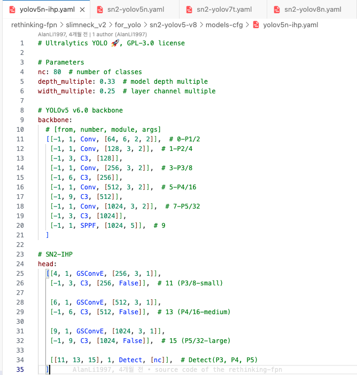The image size is (357, 375).
Task: Open the yolov5n-ihp.yaml breadcrumb item
Action: pos(290,25)
